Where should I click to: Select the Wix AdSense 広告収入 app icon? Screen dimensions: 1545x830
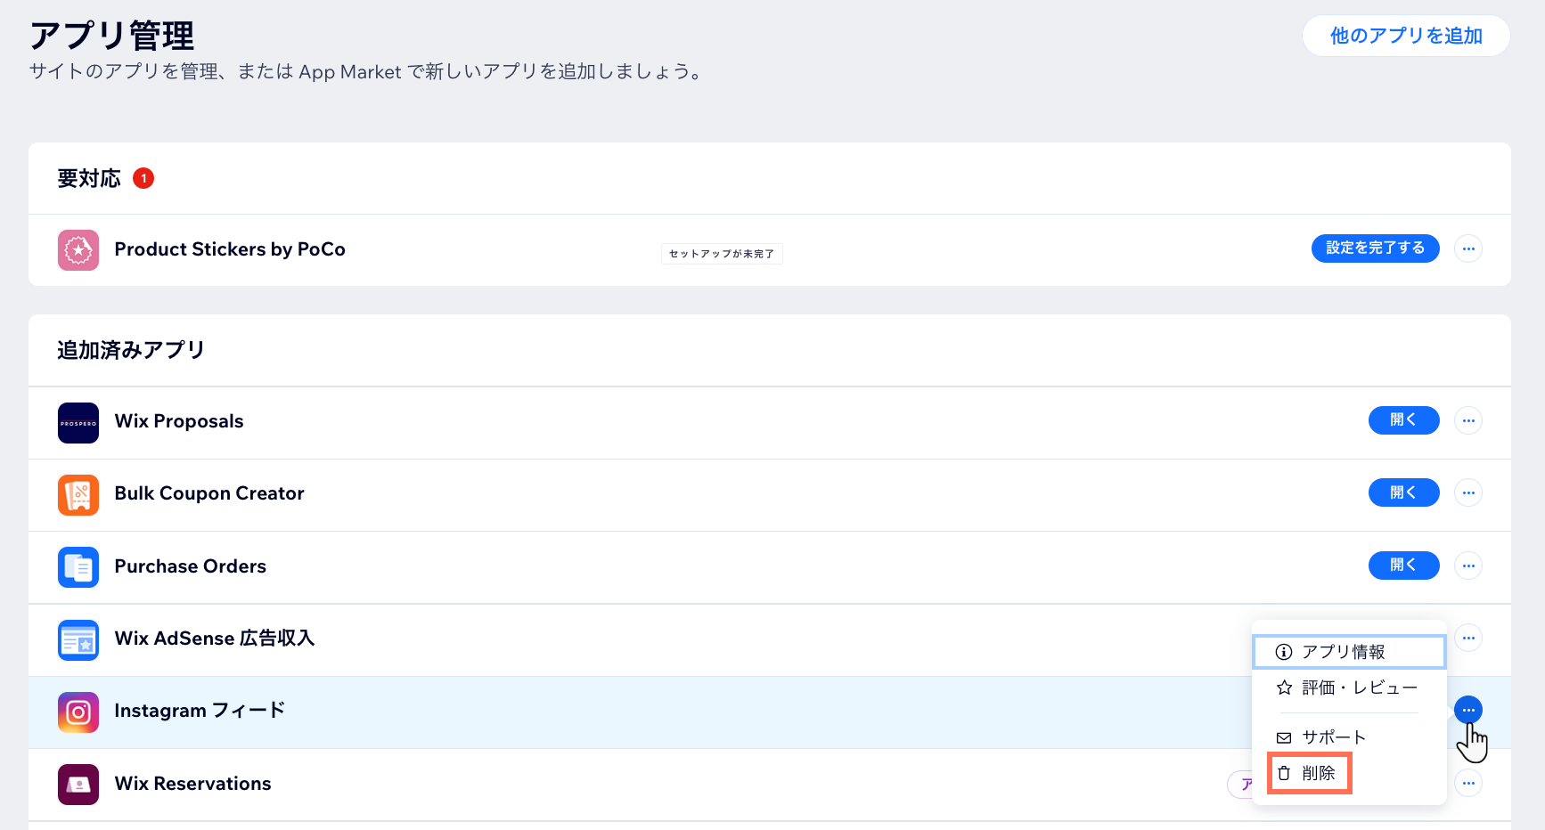click(x=78, y=639)
